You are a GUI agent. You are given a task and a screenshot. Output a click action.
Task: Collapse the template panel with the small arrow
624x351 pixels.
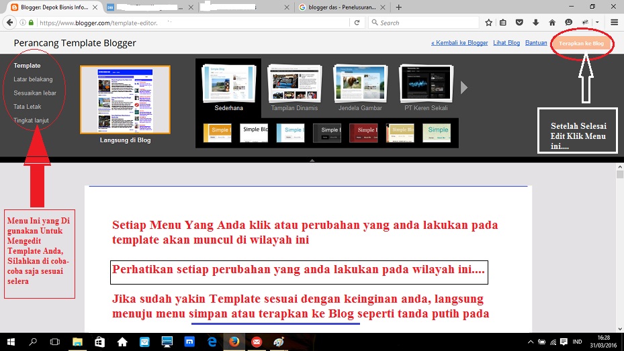point(312,160)
